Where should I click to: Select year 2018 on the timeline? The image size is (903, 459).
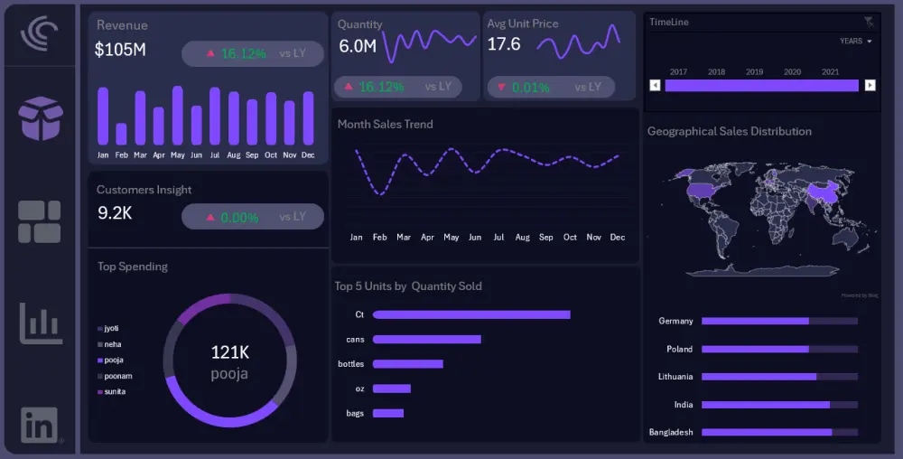[716, 72]
